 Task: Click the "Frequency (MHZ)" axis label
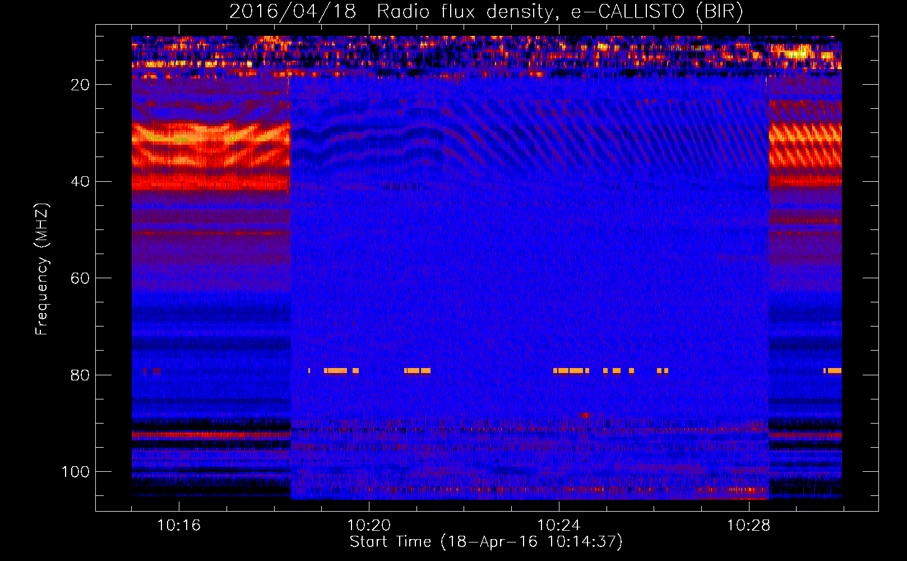tap(42, 269)
